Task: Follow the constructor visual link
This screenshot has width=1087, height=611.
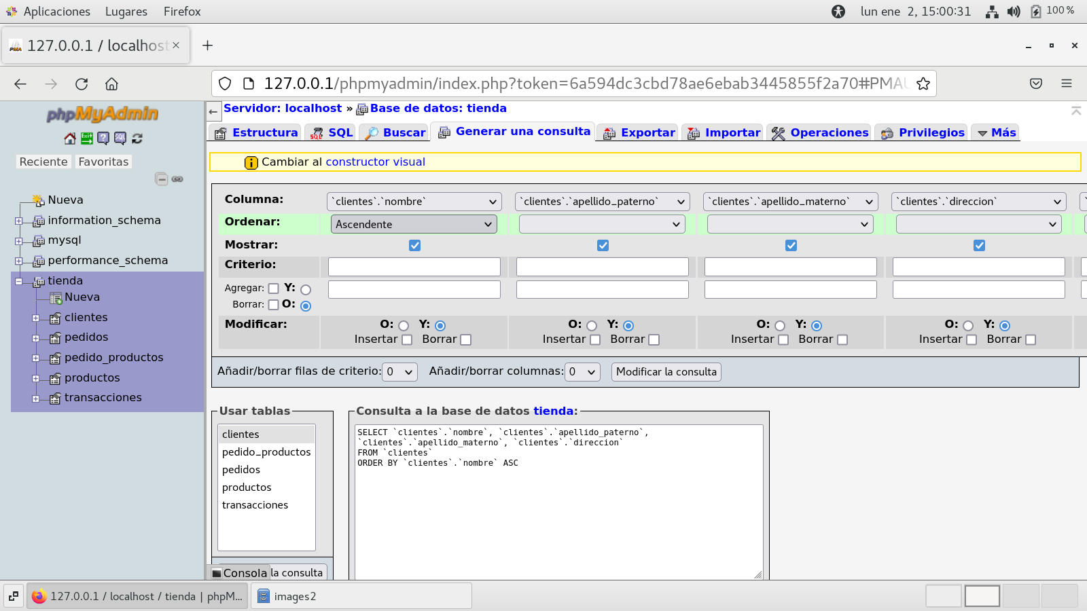Action: click(x=375, y=162)
